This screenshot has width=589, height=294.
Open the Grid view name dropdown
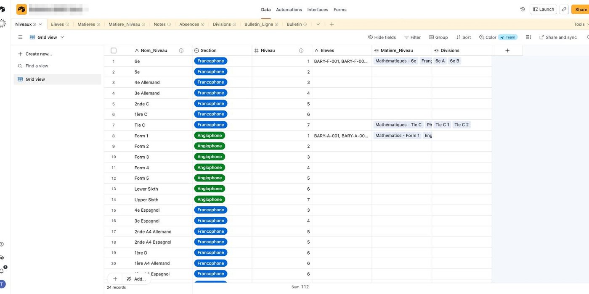47,37
